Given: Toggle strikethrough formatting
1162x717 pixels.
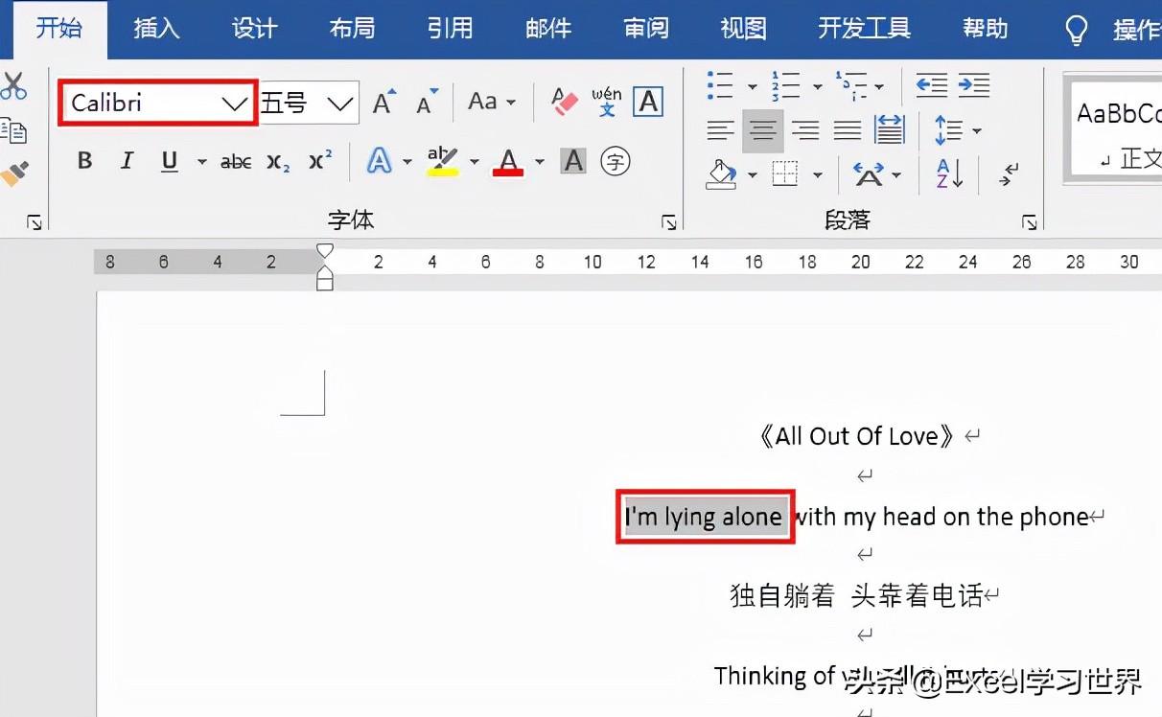Looking at the screenshot, I should (x=236, y=161).
